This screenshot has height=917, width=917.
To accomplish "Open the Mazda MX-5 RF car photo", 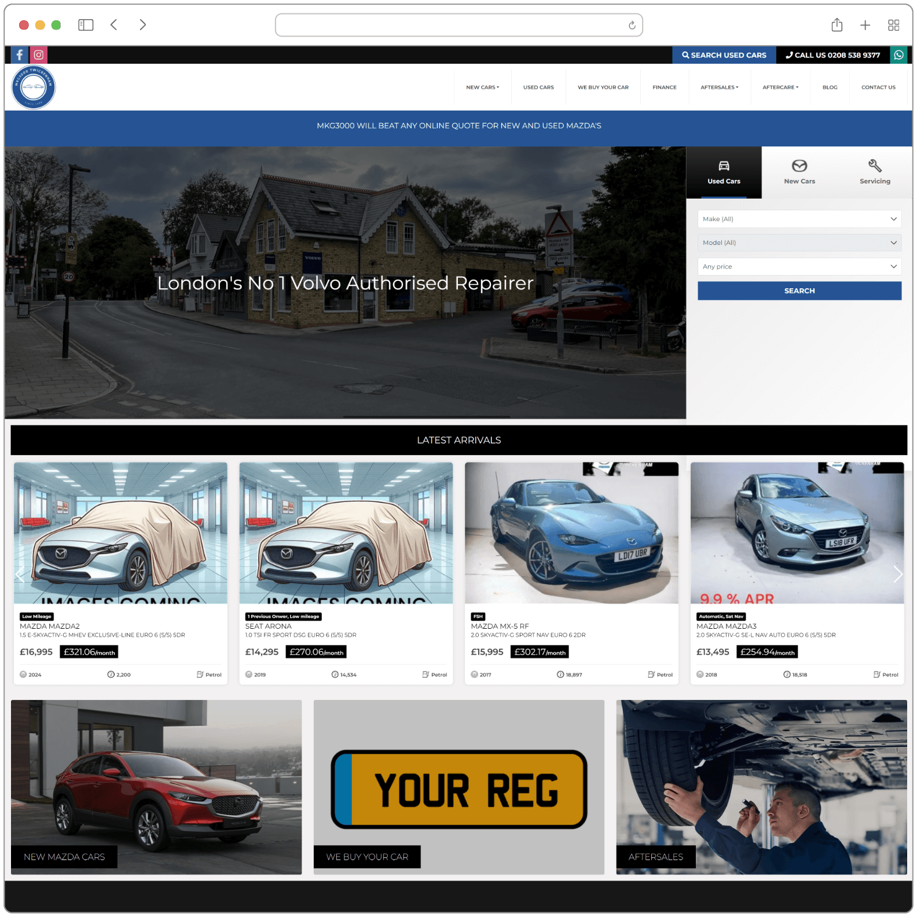I will click(571, 533).
